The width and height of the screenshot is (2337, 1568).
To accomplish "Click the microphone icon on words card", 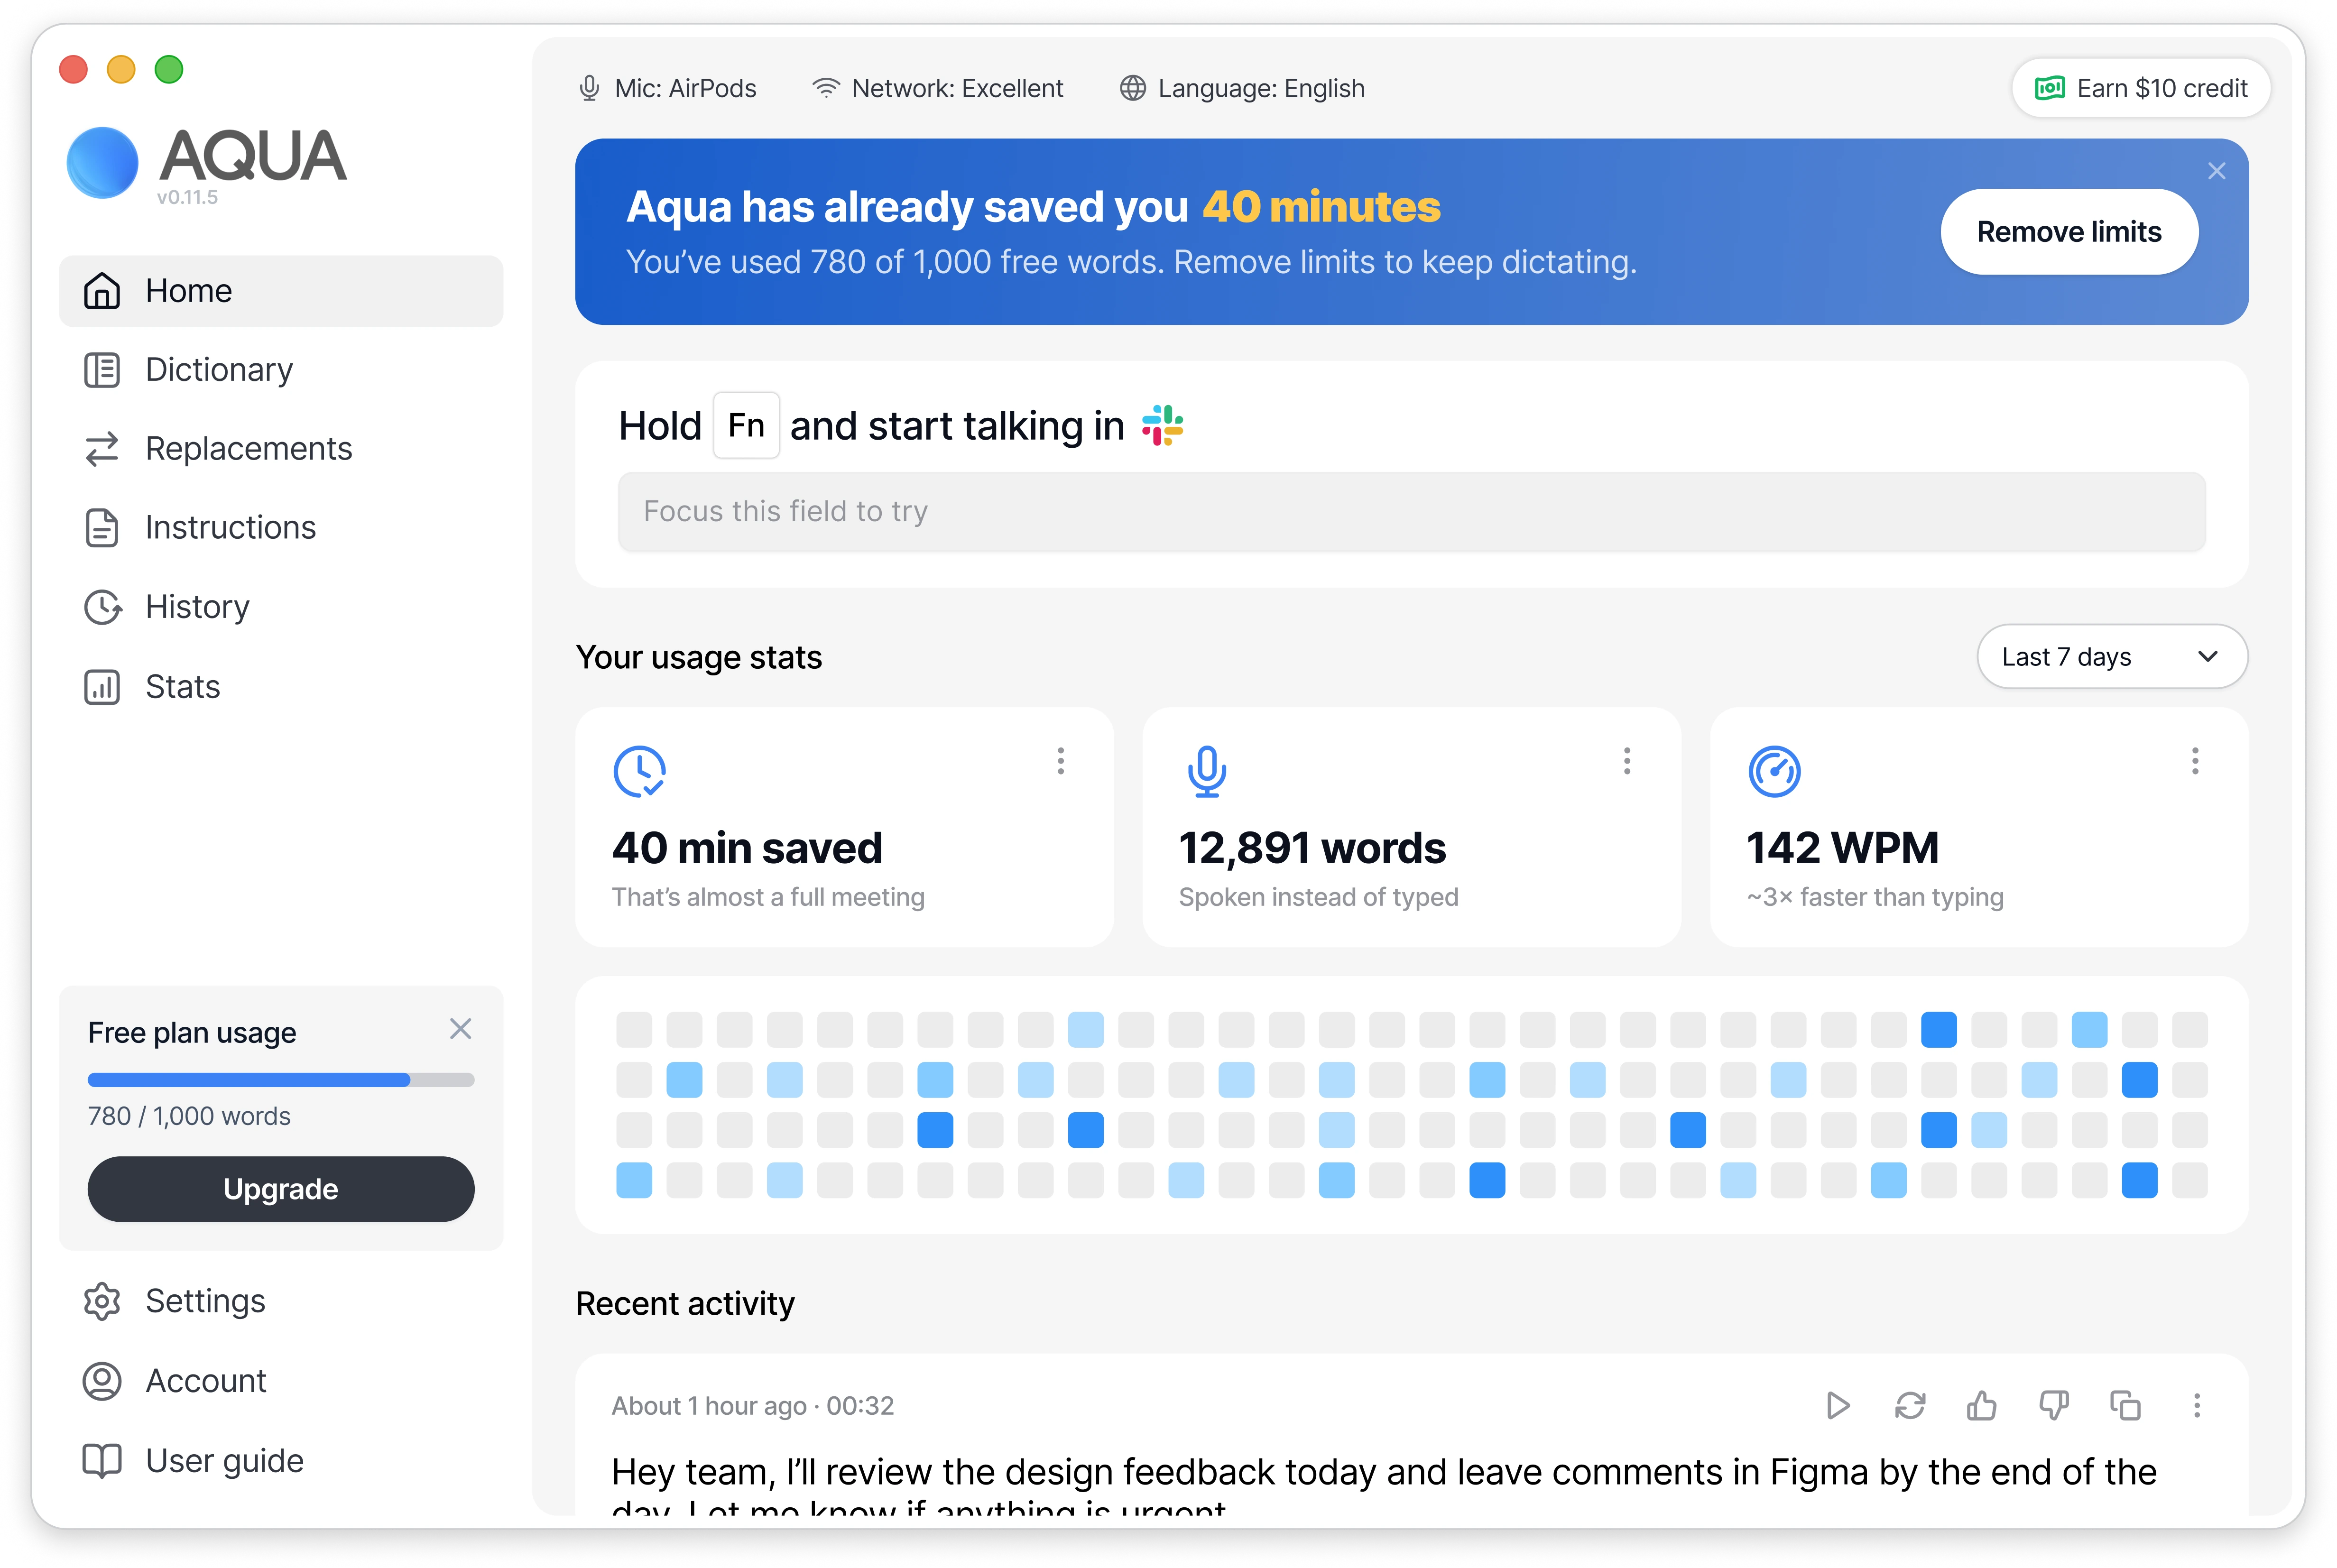I will [1207, 771].
